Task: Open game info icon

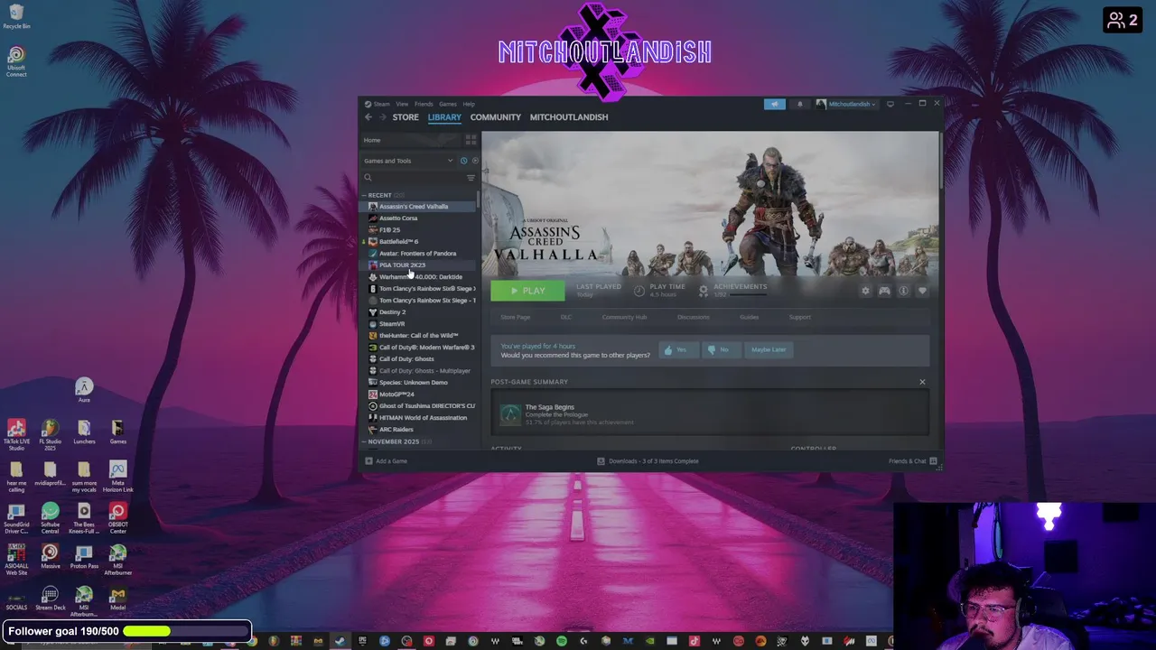Action: click(903, 291)
